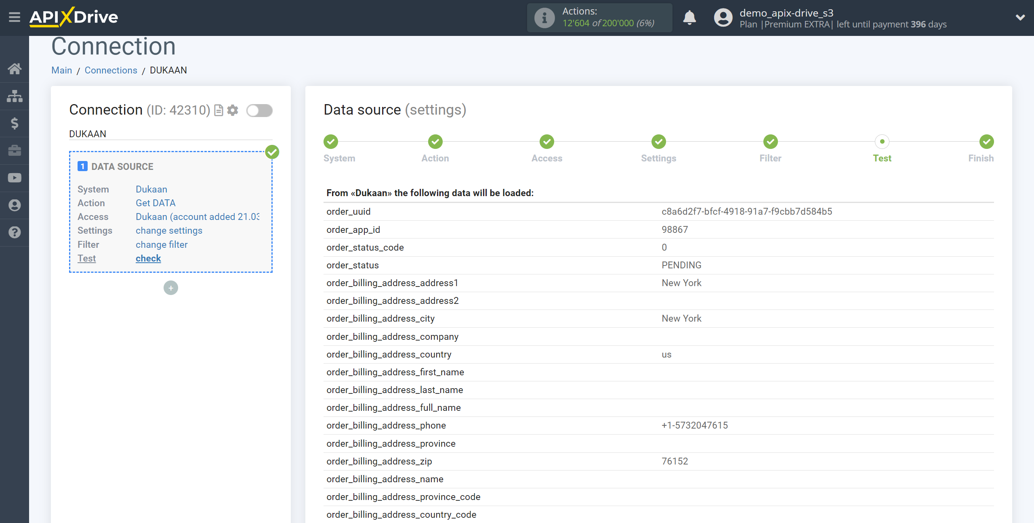Select the country value us
The image size is (1034, 523).
666,354
